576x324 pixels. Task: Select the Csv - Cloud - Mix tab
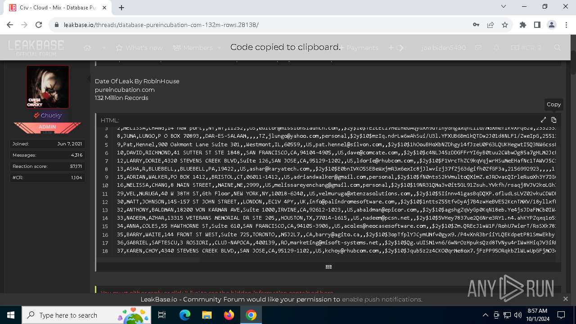pos(58,8)
